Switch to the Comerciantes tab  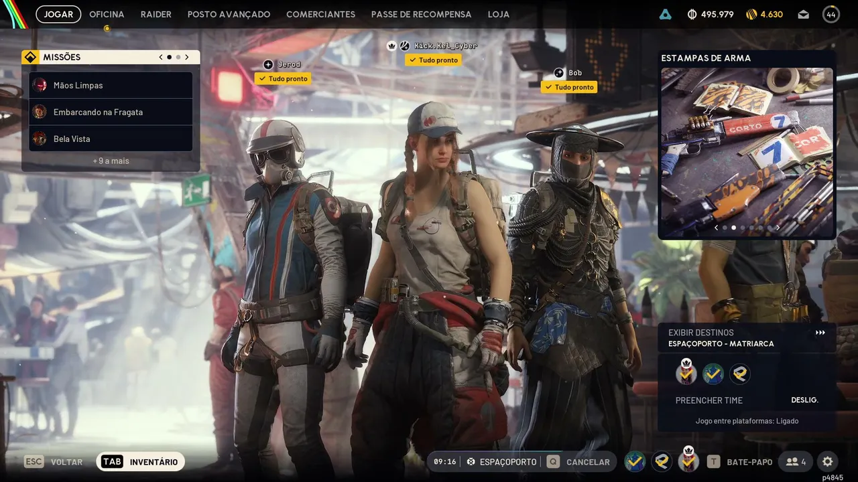(320, 14)
